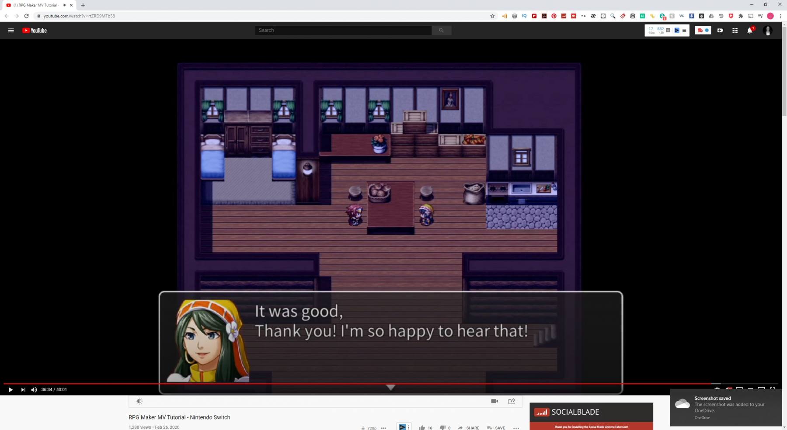Open the Chrome Extensions puzzle icon
Image resolution: width=787 pixels, height=430 pixels.
pos(741,16)
